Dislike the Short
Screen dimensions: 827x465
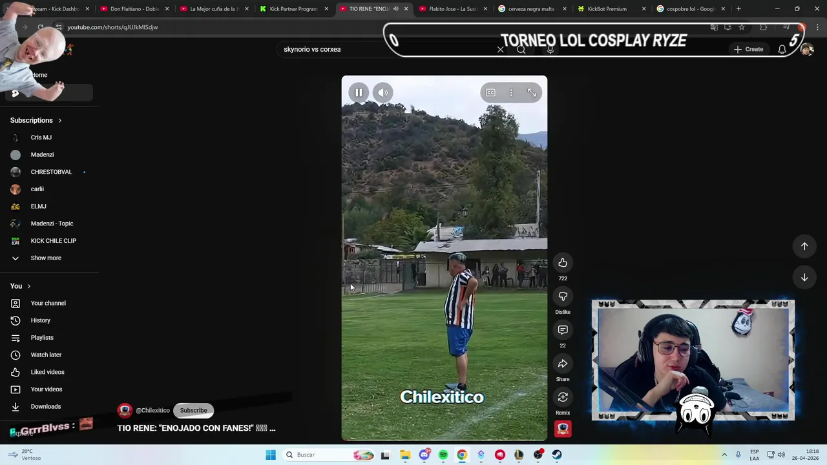tap(563, 296)
